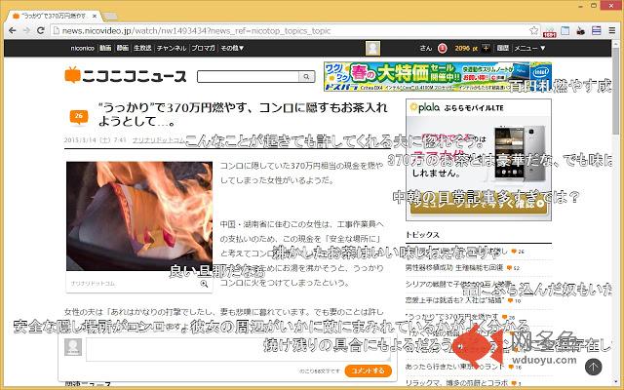Click the user avatar in the top black bar
Screen dimensions: 624x390
pos(372,48)
